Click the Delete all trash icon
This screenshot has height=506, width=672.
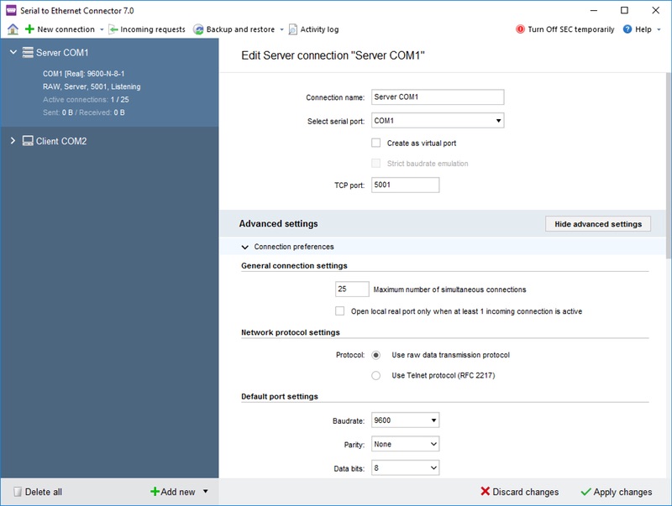click(17, 492)
